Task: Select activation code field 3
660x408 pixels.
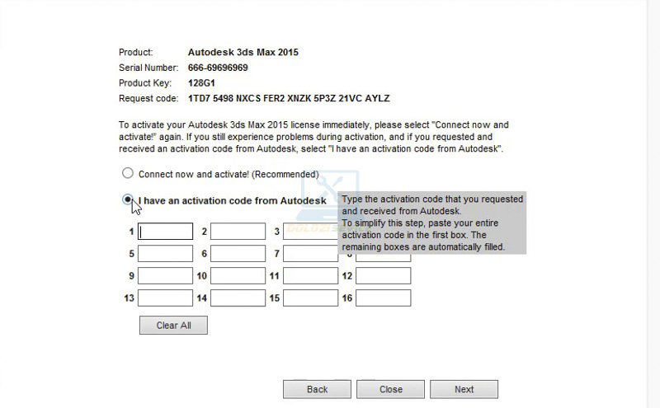Action: click(309, 232)
